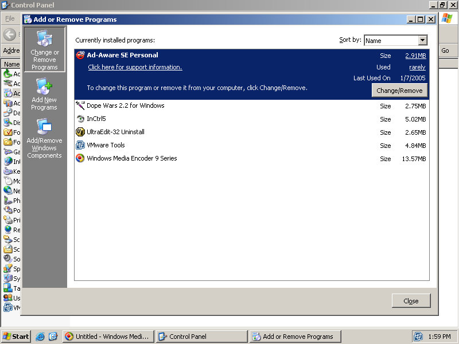Viewport: 459px width, 344px height.
Task: Click Regional Options globe in Control Panel list
Action: point(8,230)
